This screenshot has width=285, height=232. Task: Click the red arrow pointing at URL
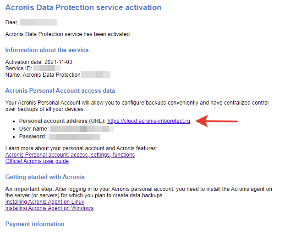(x=216, y=121)
